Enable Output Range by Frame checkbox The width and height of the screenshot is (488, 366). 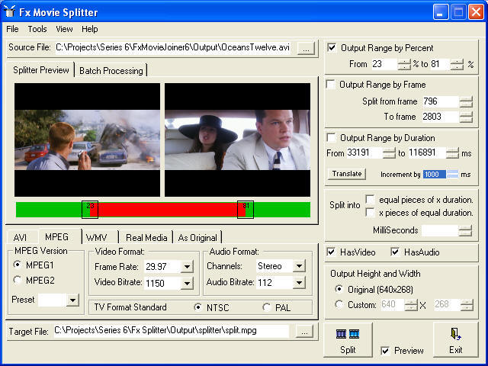coord(332,85)
